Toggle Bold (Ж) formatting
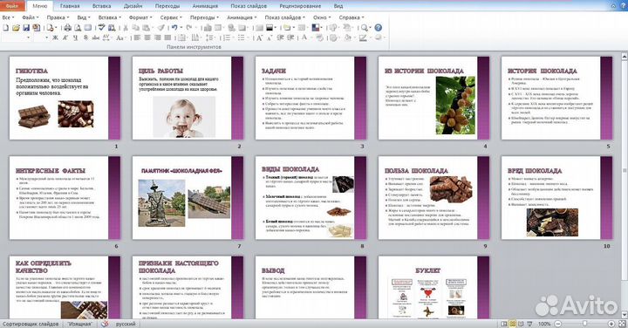 [x=55, y=38]
